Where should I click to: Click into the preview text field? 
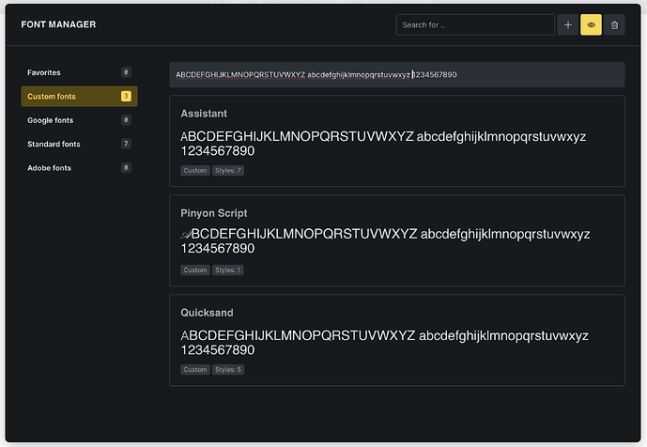pyautogui.click(x=397, y=75)
